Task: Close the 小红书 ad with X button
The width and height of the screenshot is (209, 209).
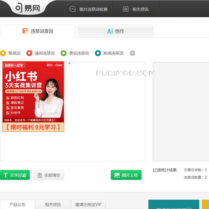Action: pyautogui.click(x=69, y=63)
